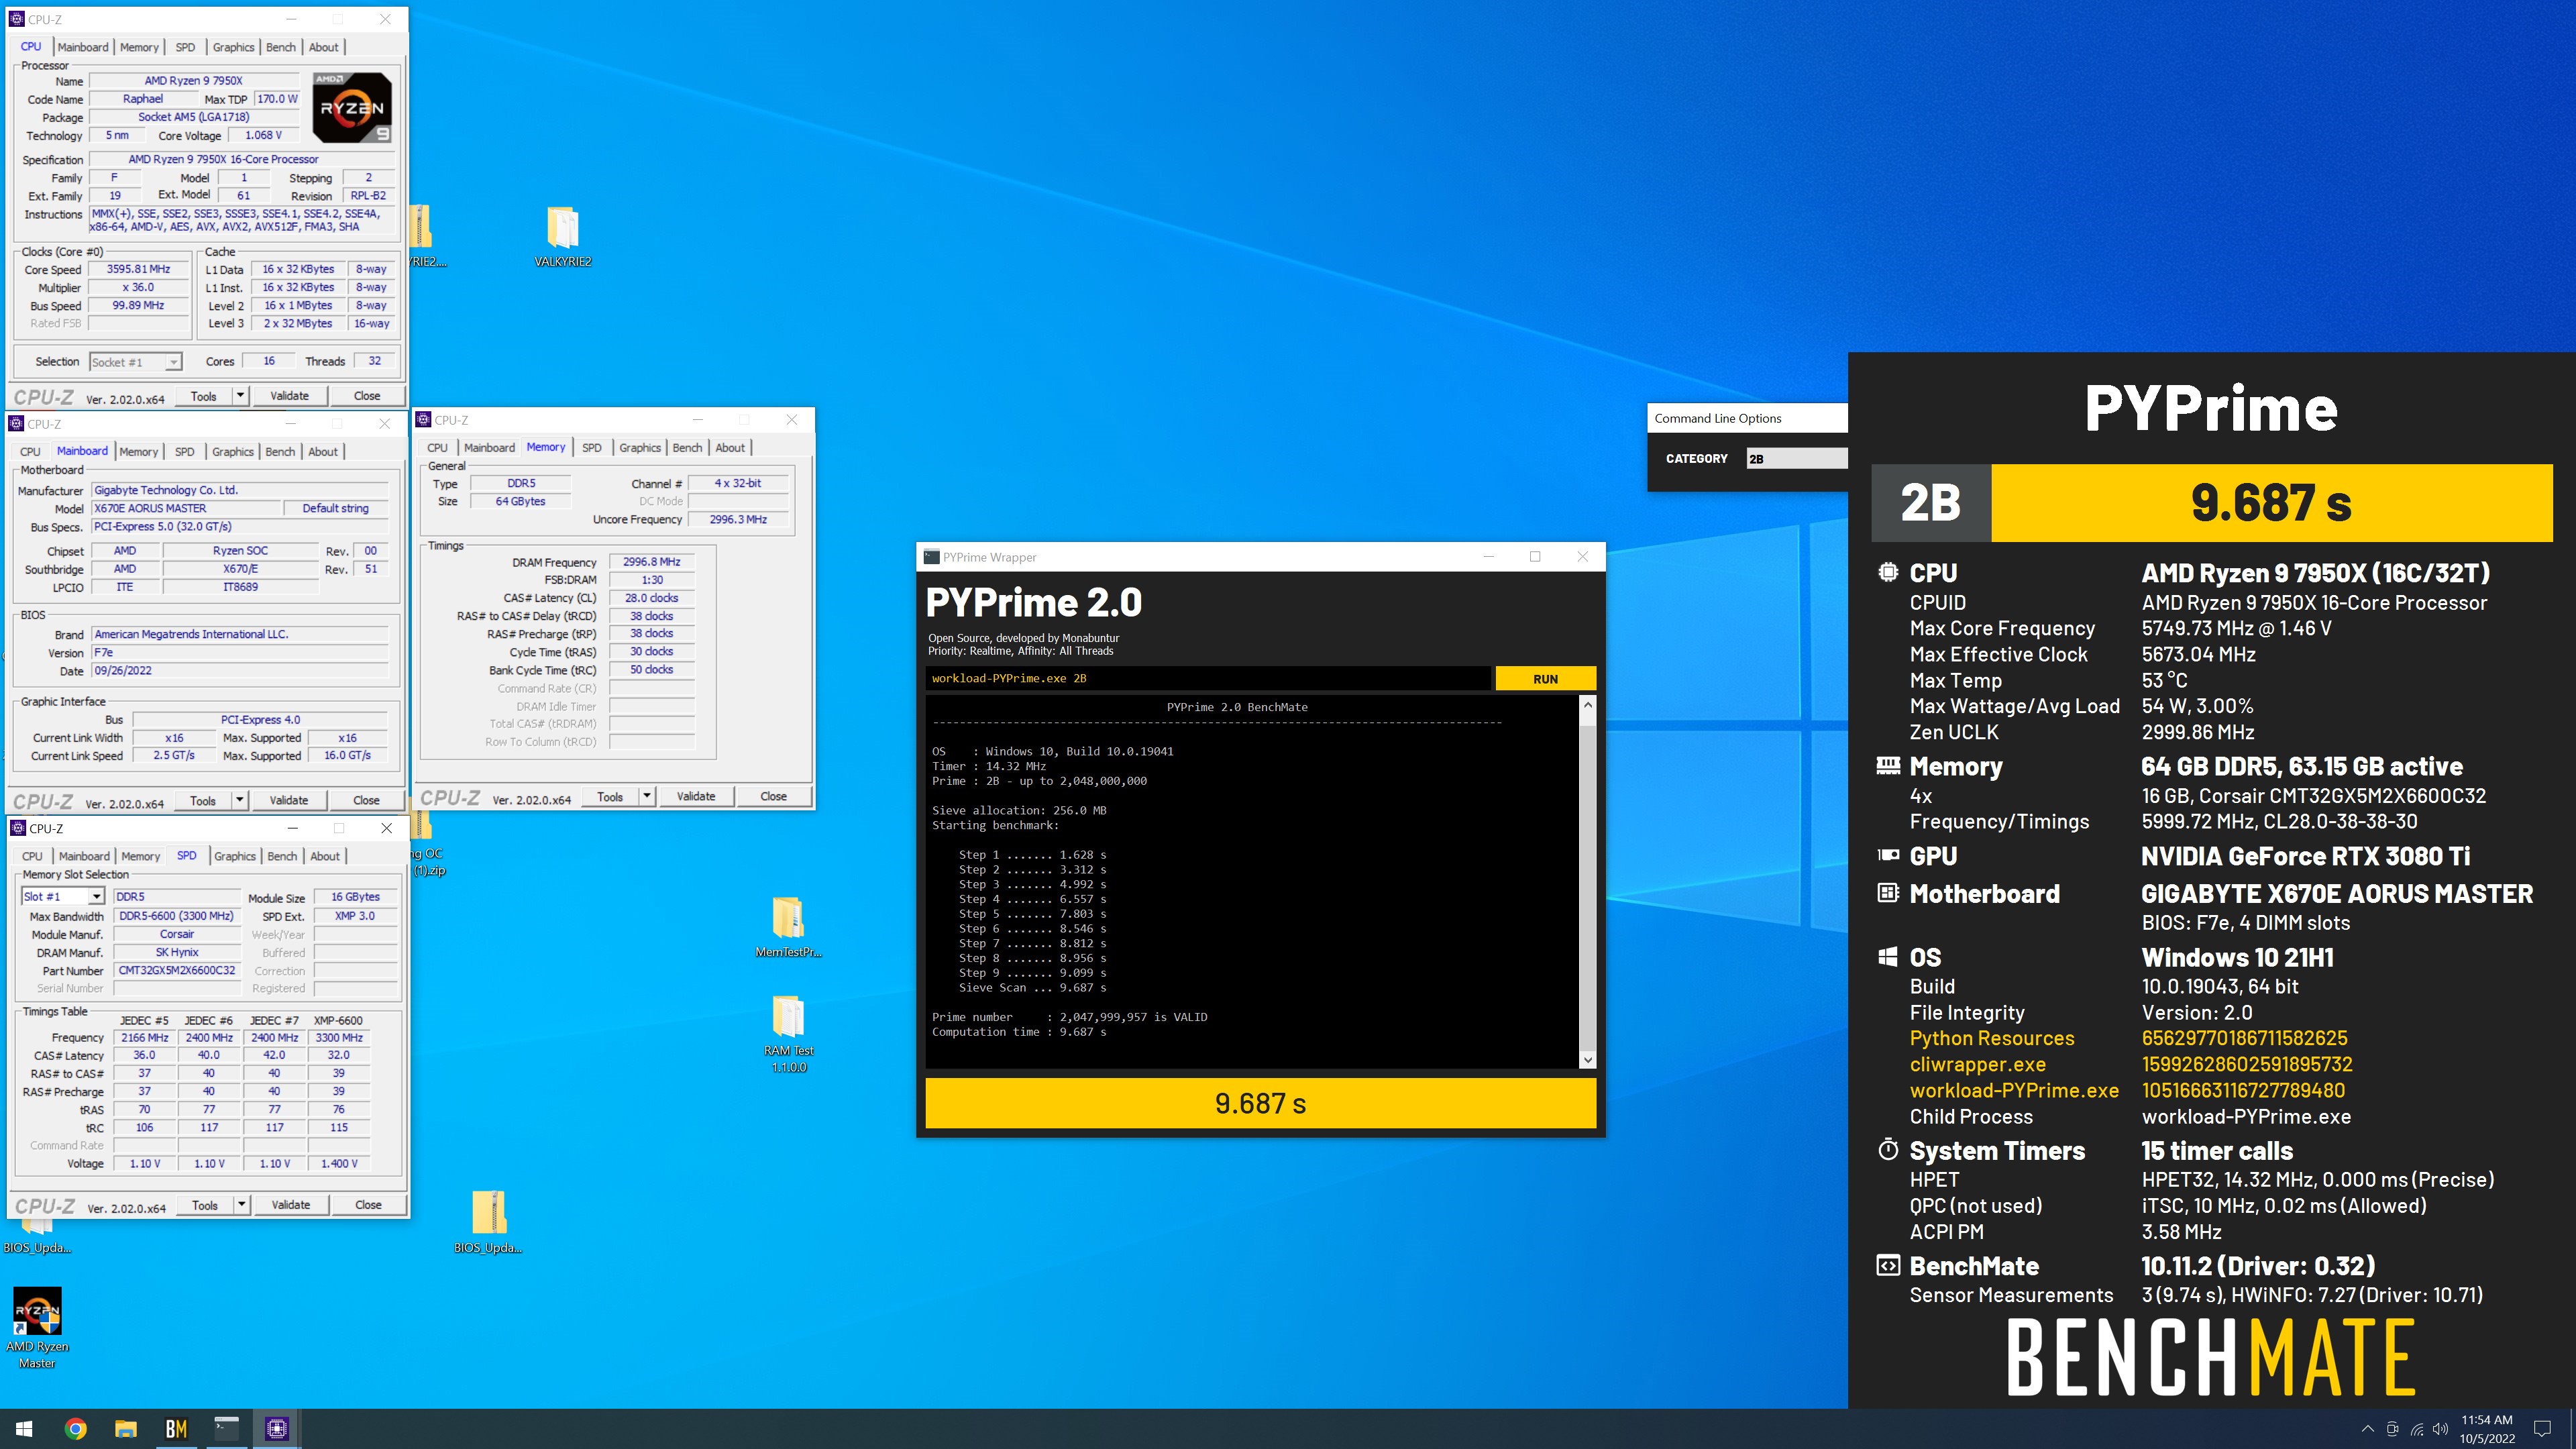The image size is (2576, 1449).
Task: Switch to Graphics tab in CPU window
Action: click(x=233, y=47)
